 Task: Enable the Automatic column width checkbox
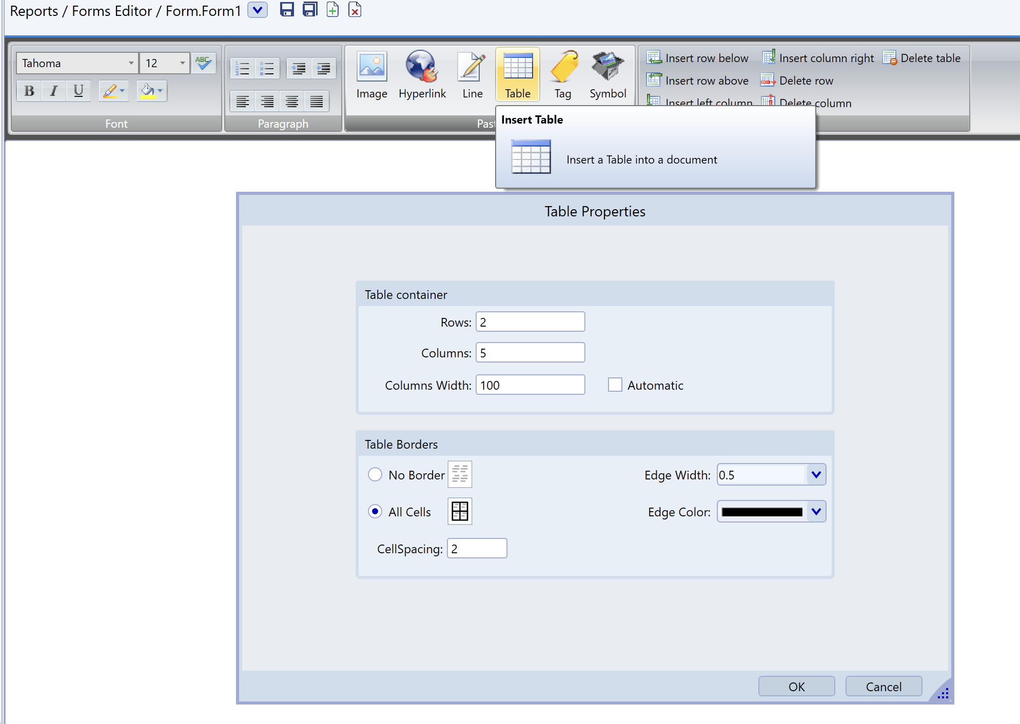[615, 385]
